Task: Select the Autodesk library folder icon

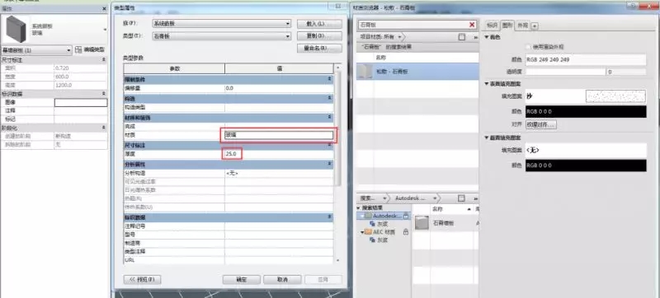Action: tap(368, 216)
